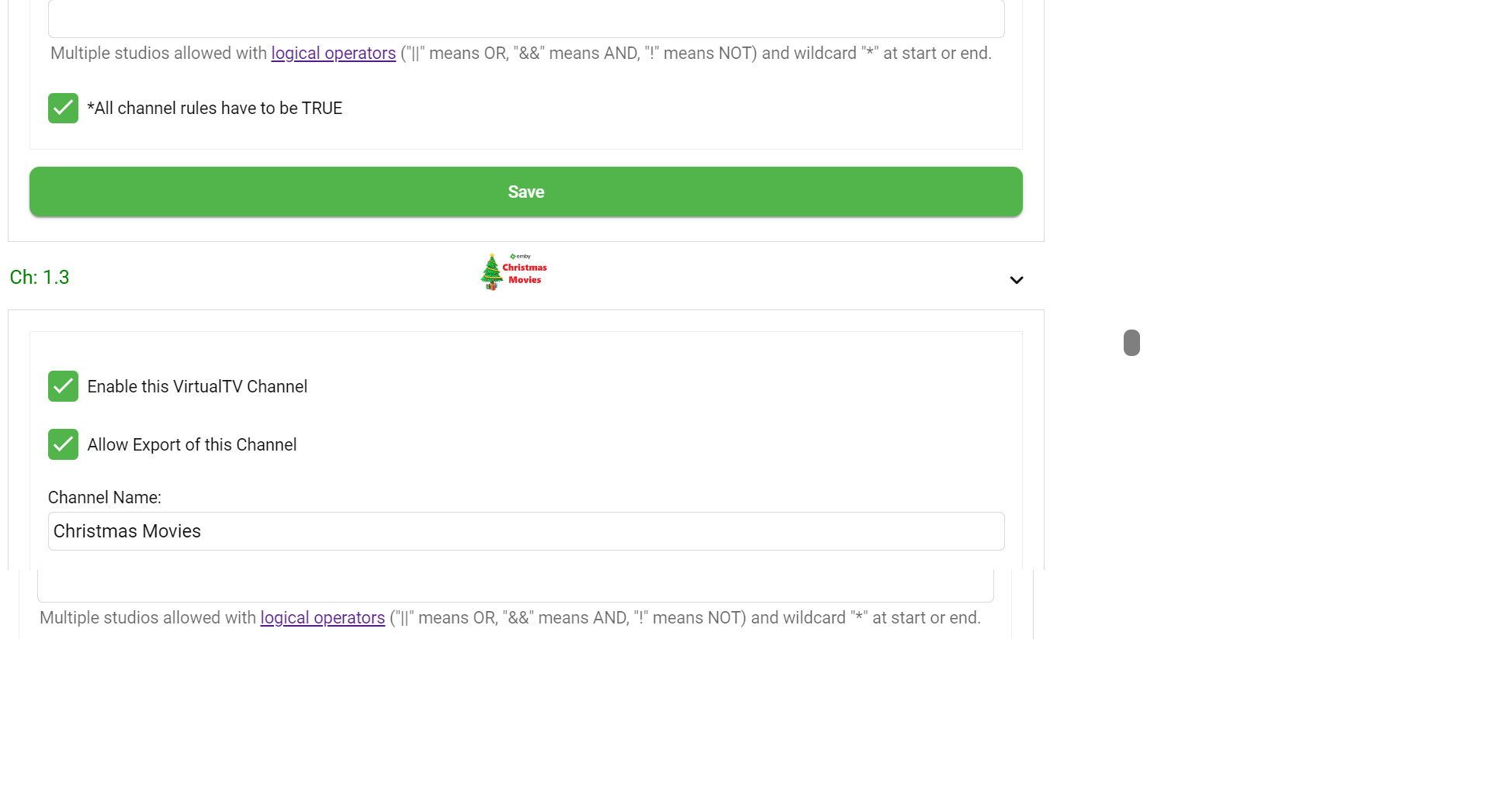Toggle the Enable this VirtualTV Channel checkbox
Image resolution: width=1490 pixels, height=791 pixels.
click(63, 386)
